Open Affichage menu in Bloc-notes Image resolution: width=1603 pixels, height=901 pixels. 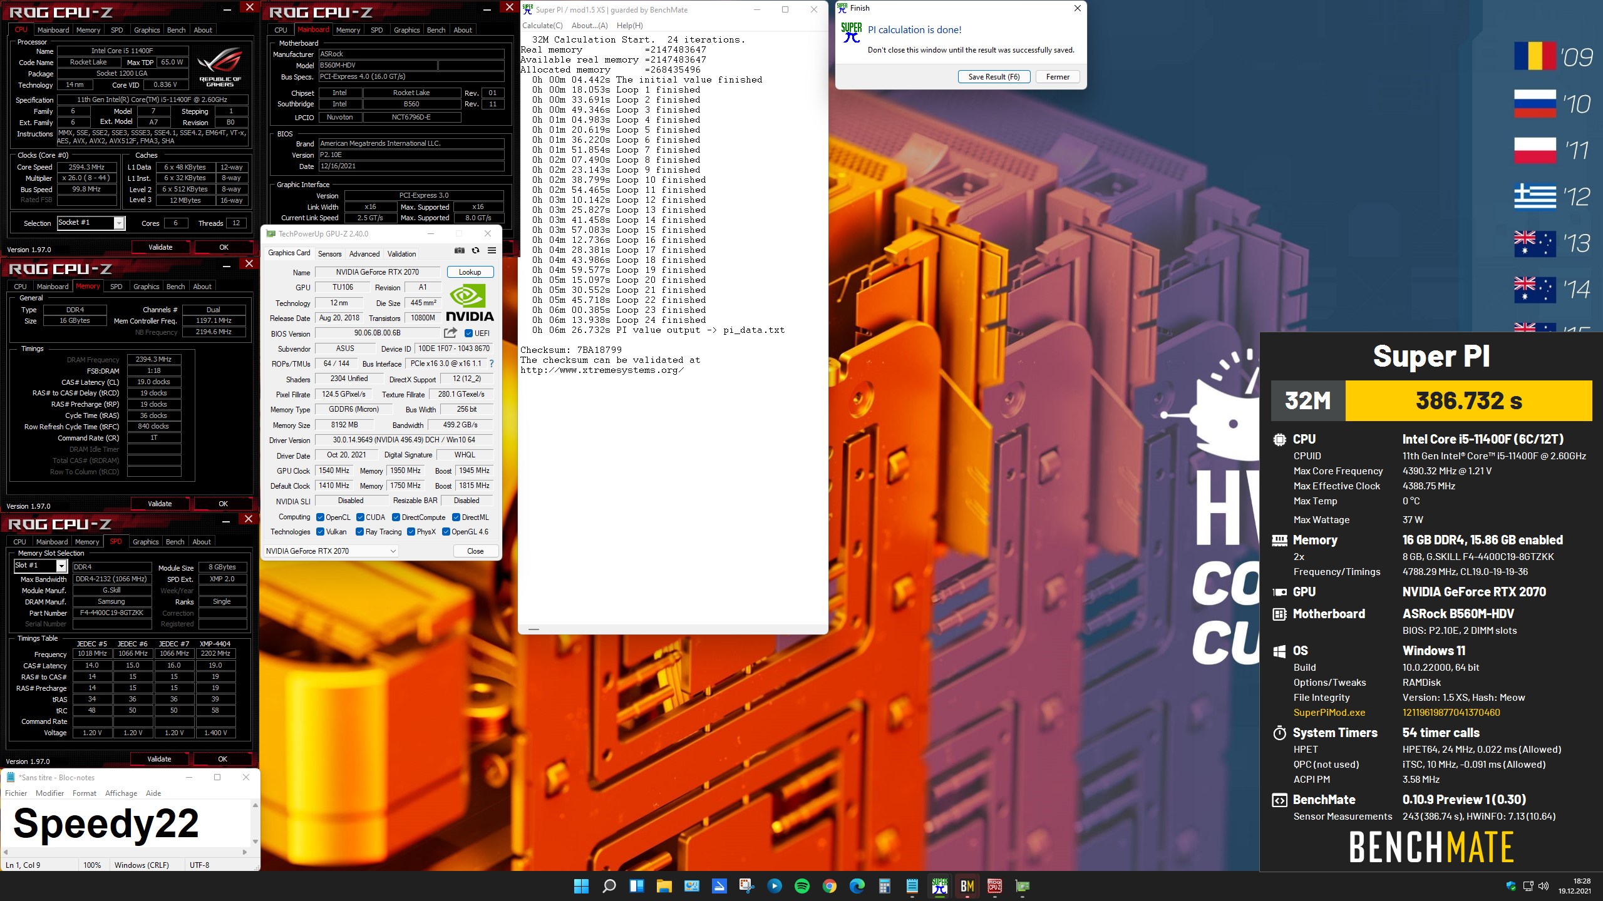[121, 793]
